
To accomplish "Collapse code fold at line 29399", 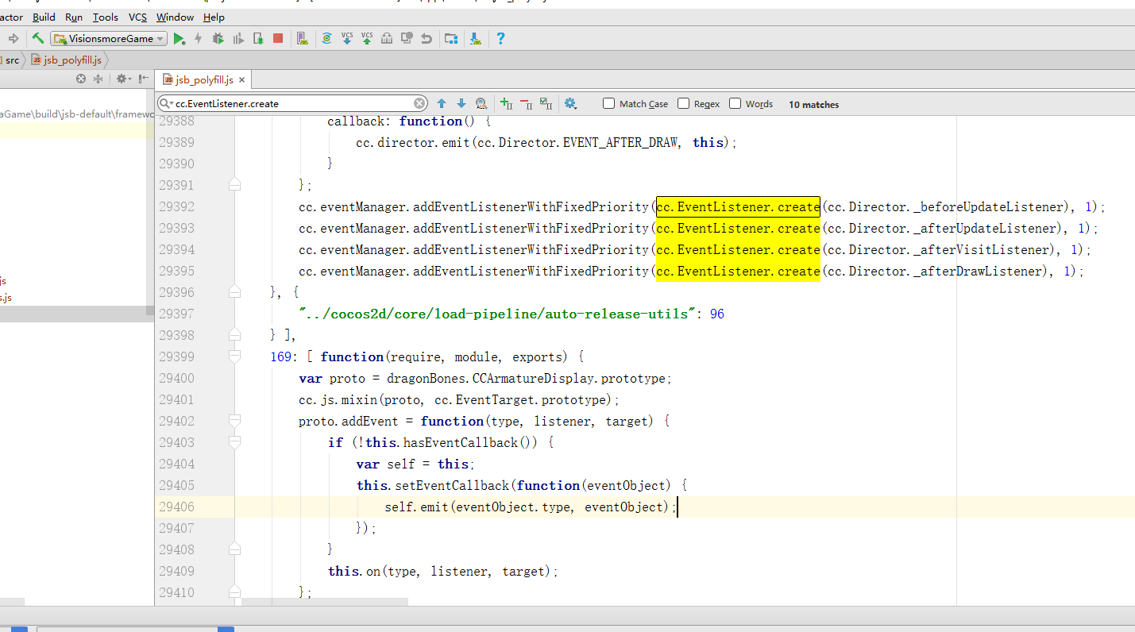I will click(234, 356).
